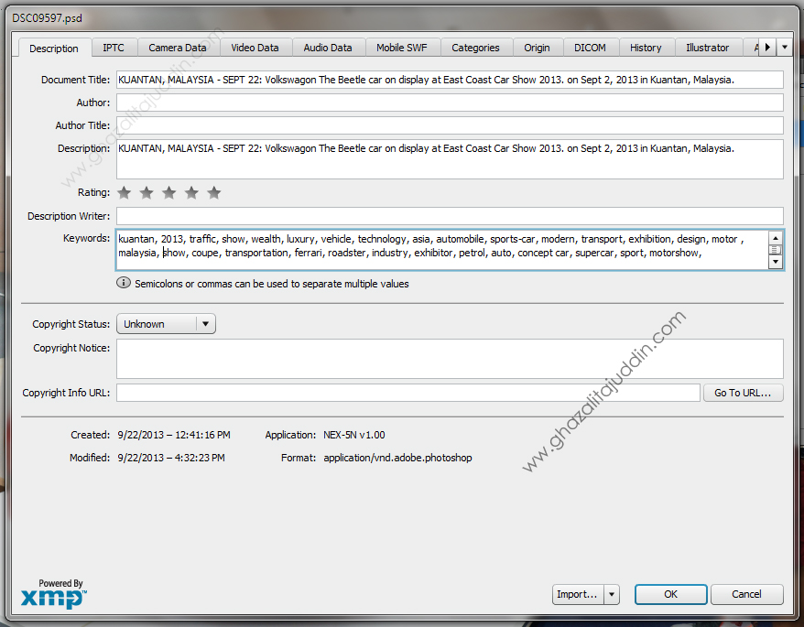Image resolution: width=804 pixels, height=627 pixels.
Task: Click in the Author Title field
Action: click(x=450, y=125)
